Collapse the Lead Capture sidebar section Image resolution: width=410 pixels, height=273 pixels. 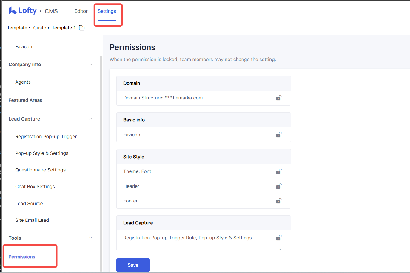[91, 119]
